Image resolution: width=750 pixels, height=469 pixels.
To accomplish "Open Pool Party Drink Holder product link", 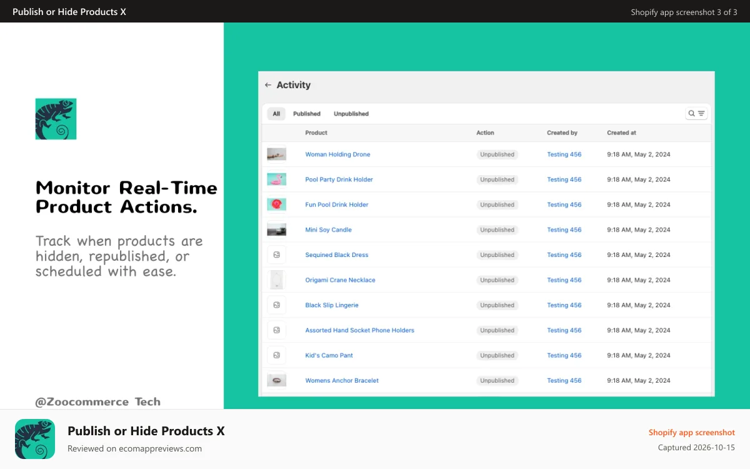I will coord(339,179).
